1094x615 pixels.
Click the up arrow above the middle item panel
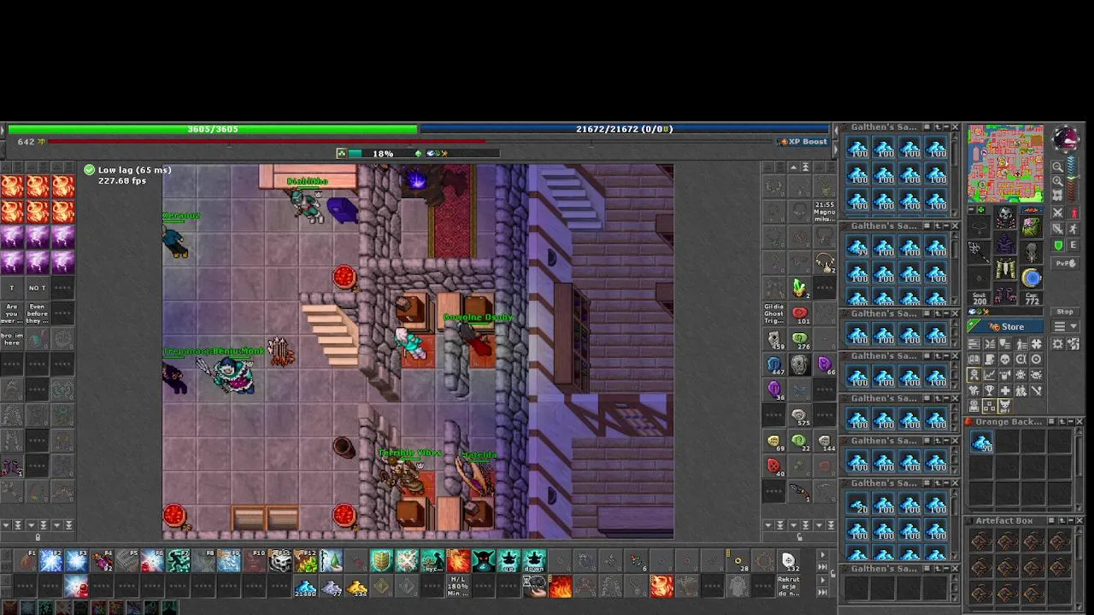793,167
